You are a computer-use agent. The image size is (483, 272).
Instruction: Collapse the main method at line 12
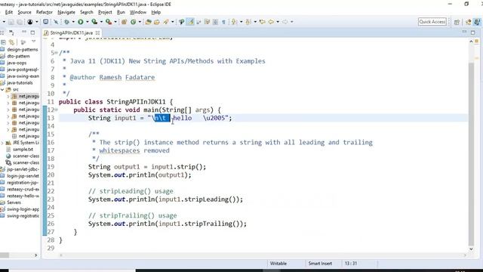(57, 110)
